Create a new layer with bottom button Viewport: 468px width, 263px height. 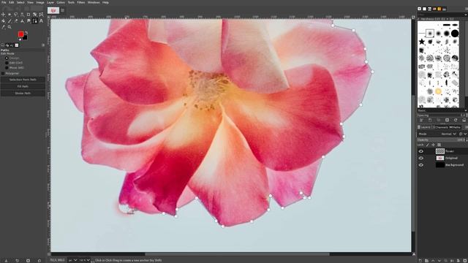coord(420,260)
